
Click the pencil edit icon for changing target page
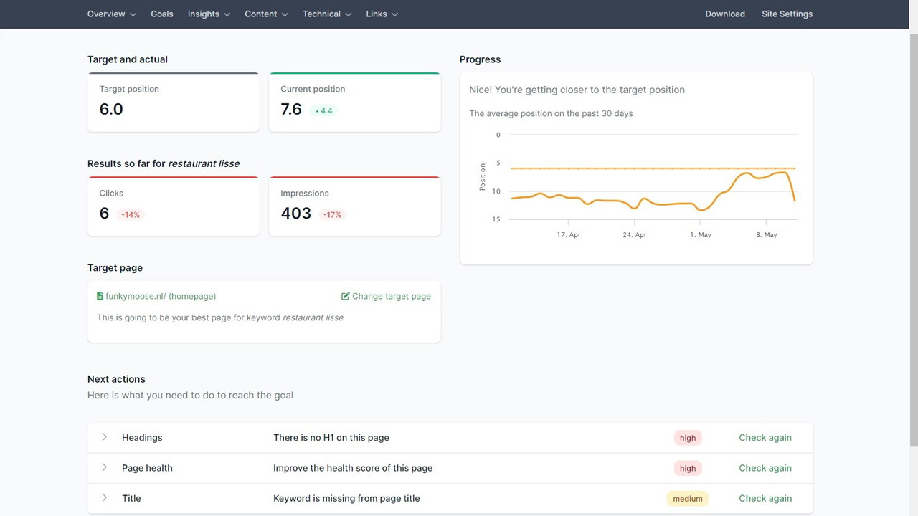pos(345,295)
